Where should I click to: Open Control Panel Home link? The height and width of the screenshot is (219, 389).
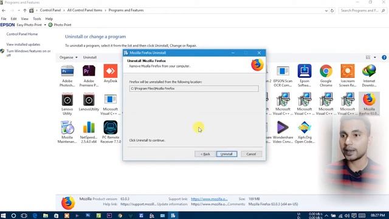(22, 34)
